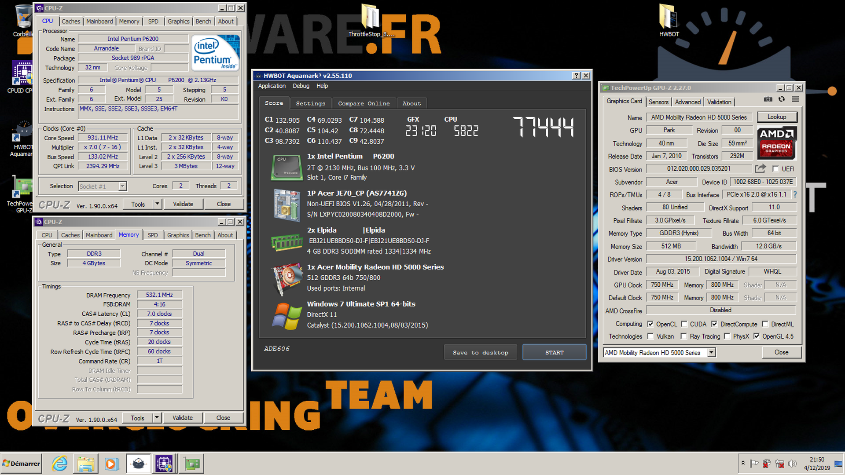Click Validate in bottom CPU-Z window
This screenshot has height=475, width=845.
coord(183,418)
